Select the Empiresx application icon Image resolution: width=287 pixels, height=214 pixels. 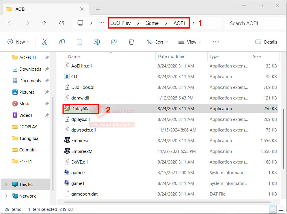coord(67,140)
